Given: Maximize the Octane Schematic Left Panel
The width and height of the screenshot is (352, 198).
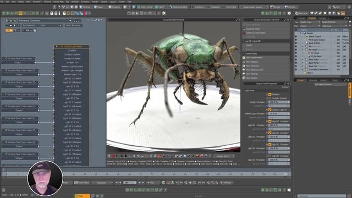Looking at the screenshot, I should tap(285, 20).
